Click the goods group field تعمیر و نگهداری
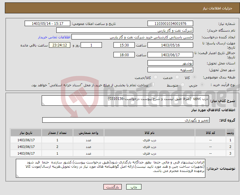240x195 pixels. point(126,120)
